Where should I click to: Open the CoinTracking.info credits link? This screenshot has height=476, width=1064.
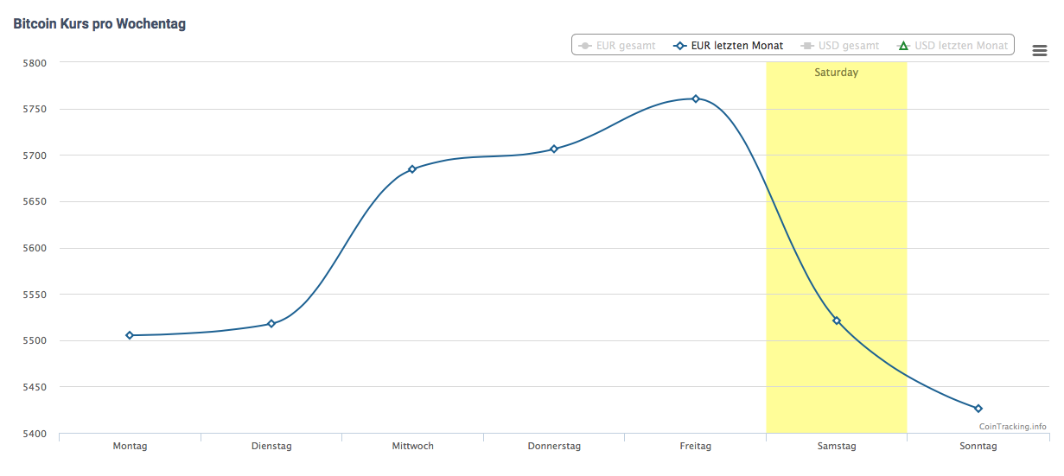click(1012, 426)
